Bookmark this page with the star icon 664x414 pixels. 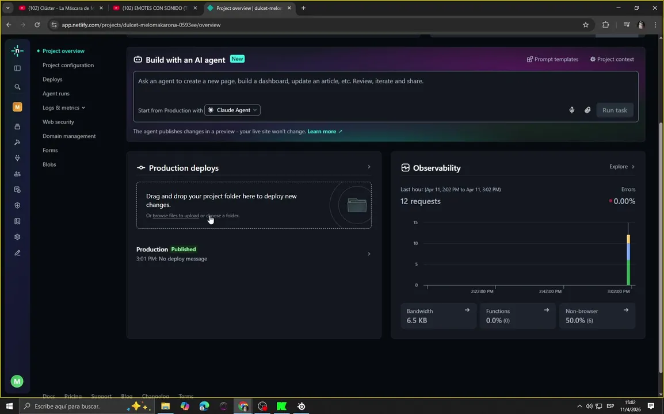[586, 25]
